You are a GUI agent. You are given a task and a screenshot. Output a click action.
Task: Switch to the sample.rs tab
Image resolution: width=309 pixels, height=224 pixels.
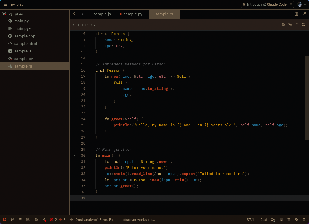coord(164,14)
